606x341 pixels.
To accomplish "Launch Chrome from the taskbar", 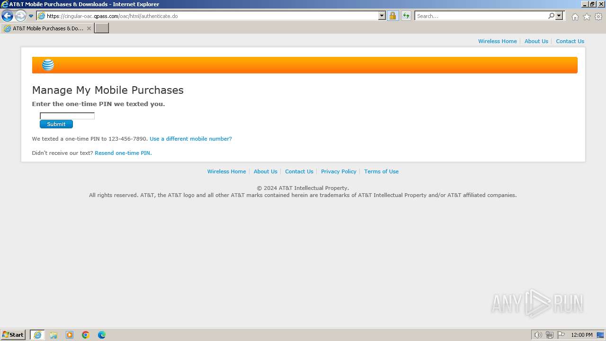I will click(x=86, y=335).
